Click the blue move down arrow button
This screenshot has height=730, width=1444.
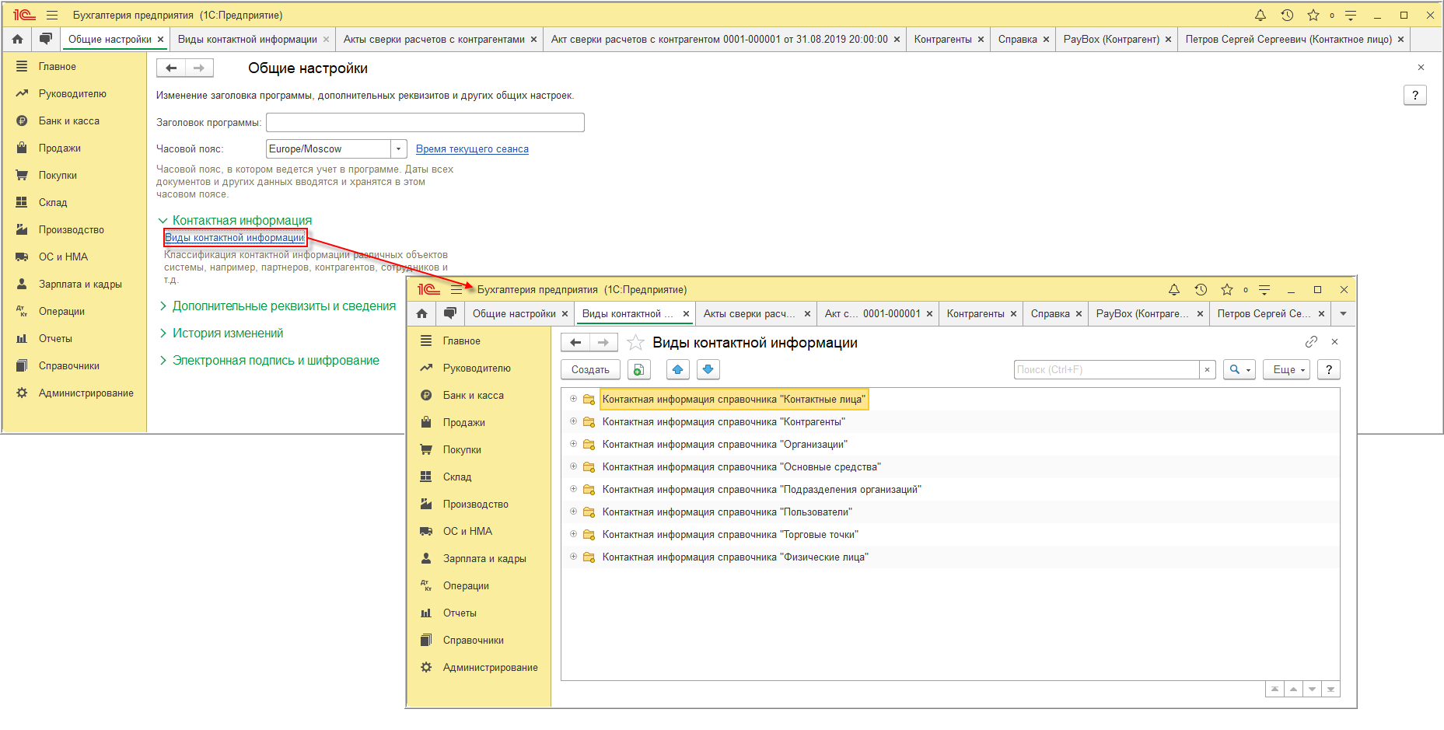coord(708,369)
